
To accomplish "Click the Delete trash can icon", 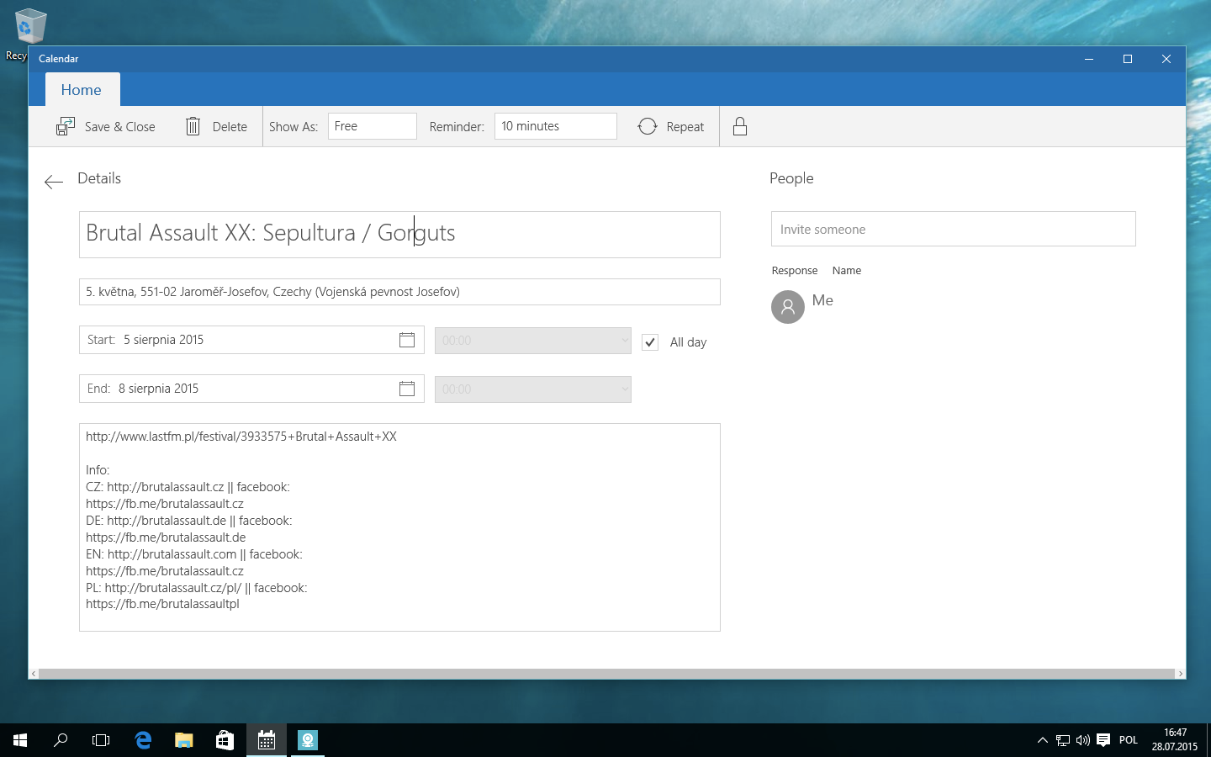I will 193,126.
